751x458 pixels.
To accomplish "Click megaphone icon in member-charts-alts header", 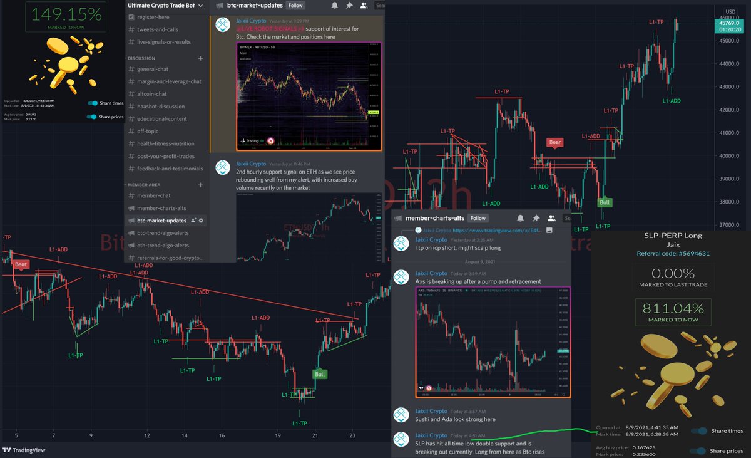I will point(399,218).
